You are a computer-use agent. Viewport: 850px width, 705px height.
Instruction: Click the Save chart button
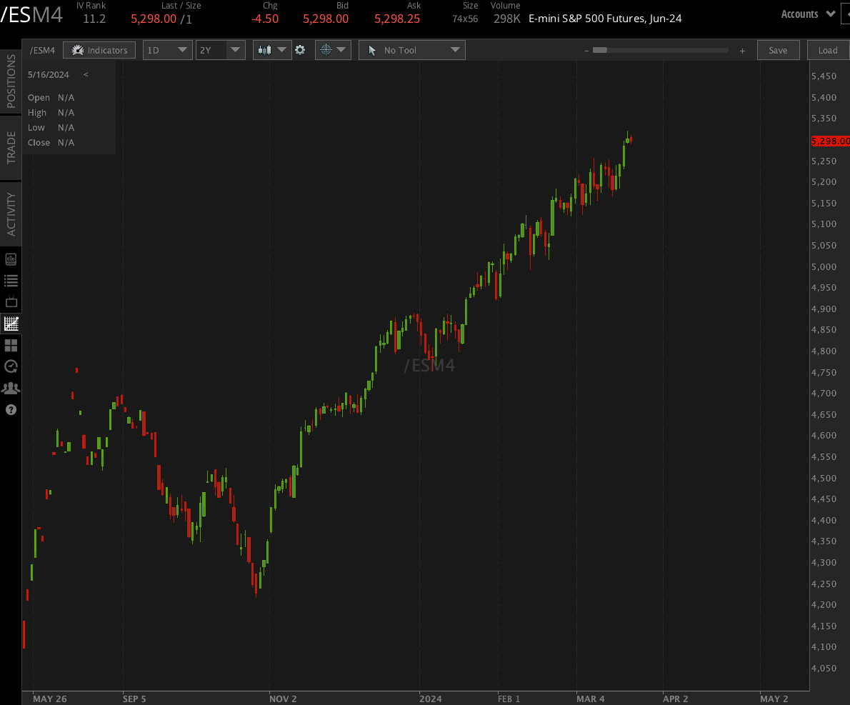click(778, 50)
